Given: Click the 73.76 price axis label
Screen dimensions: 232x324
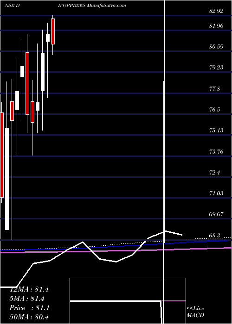Looking at the screenshot, I should coord(216,152).
